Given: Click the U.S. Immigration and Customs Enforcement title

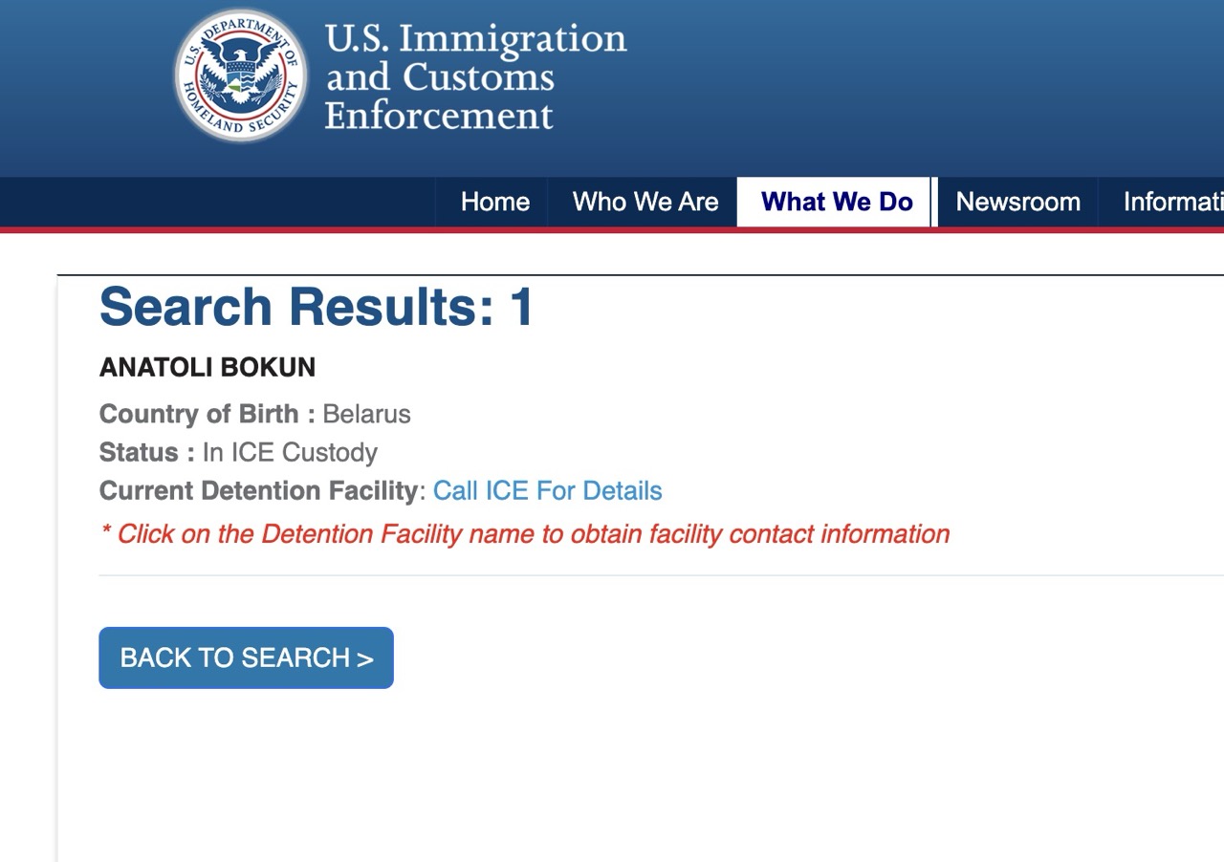Looking at the screenshot, I should [x=475, y=76].
